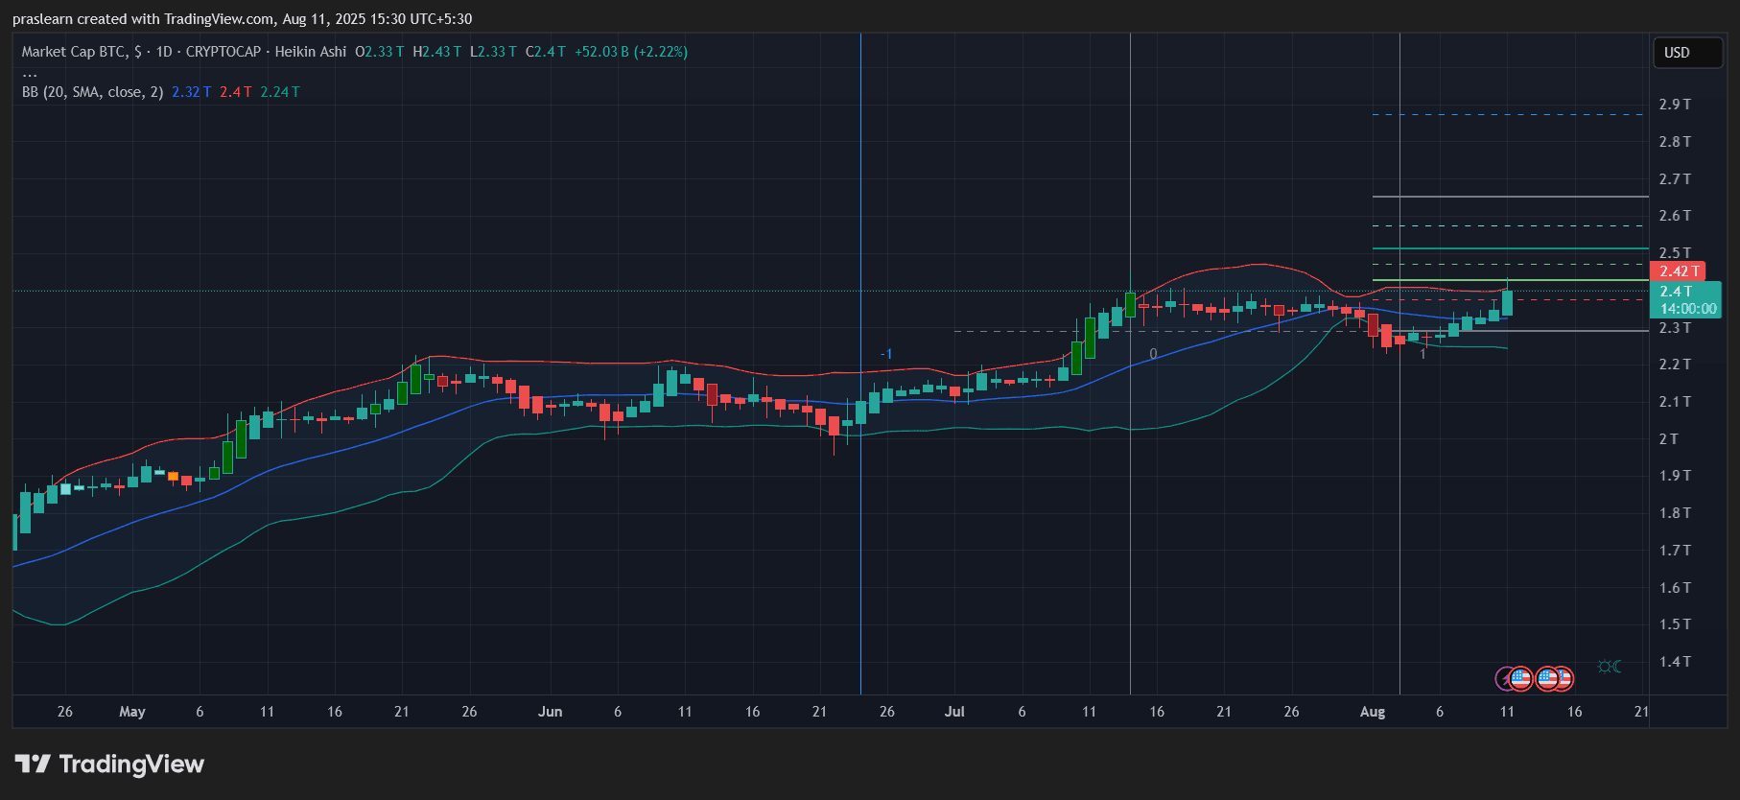
Task: Click the red 2.42 T price label
Action: tap(1677, 271)
